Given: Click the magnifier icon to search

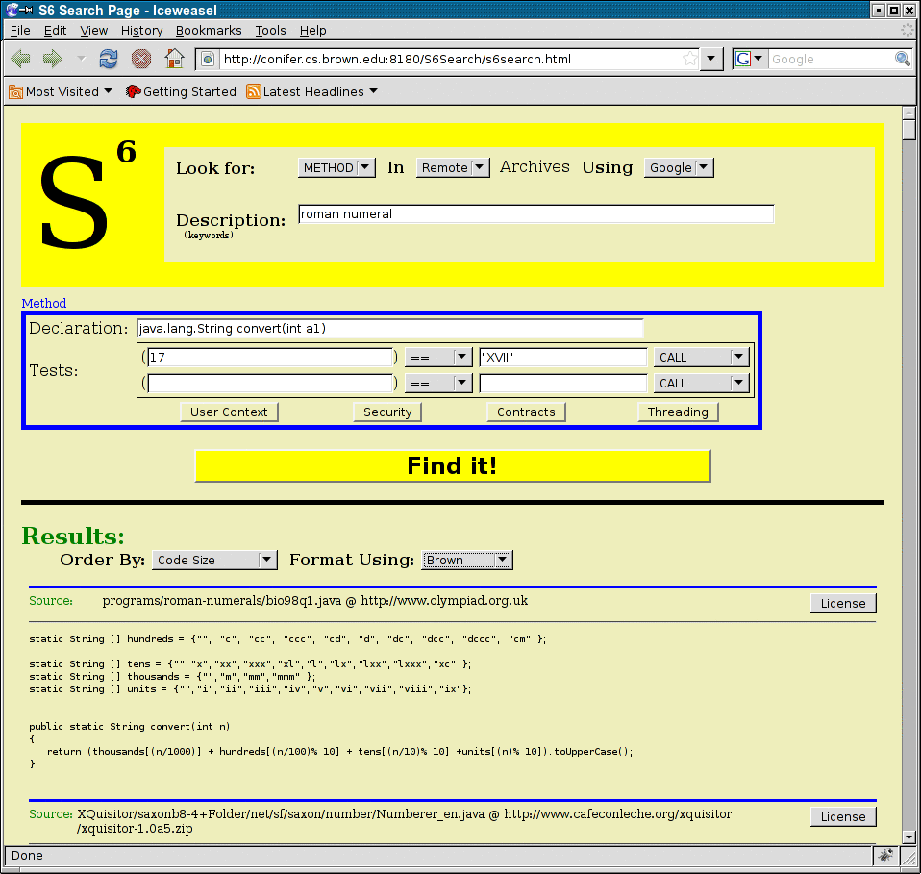Looking at the screenshot, I should (903, 59).
